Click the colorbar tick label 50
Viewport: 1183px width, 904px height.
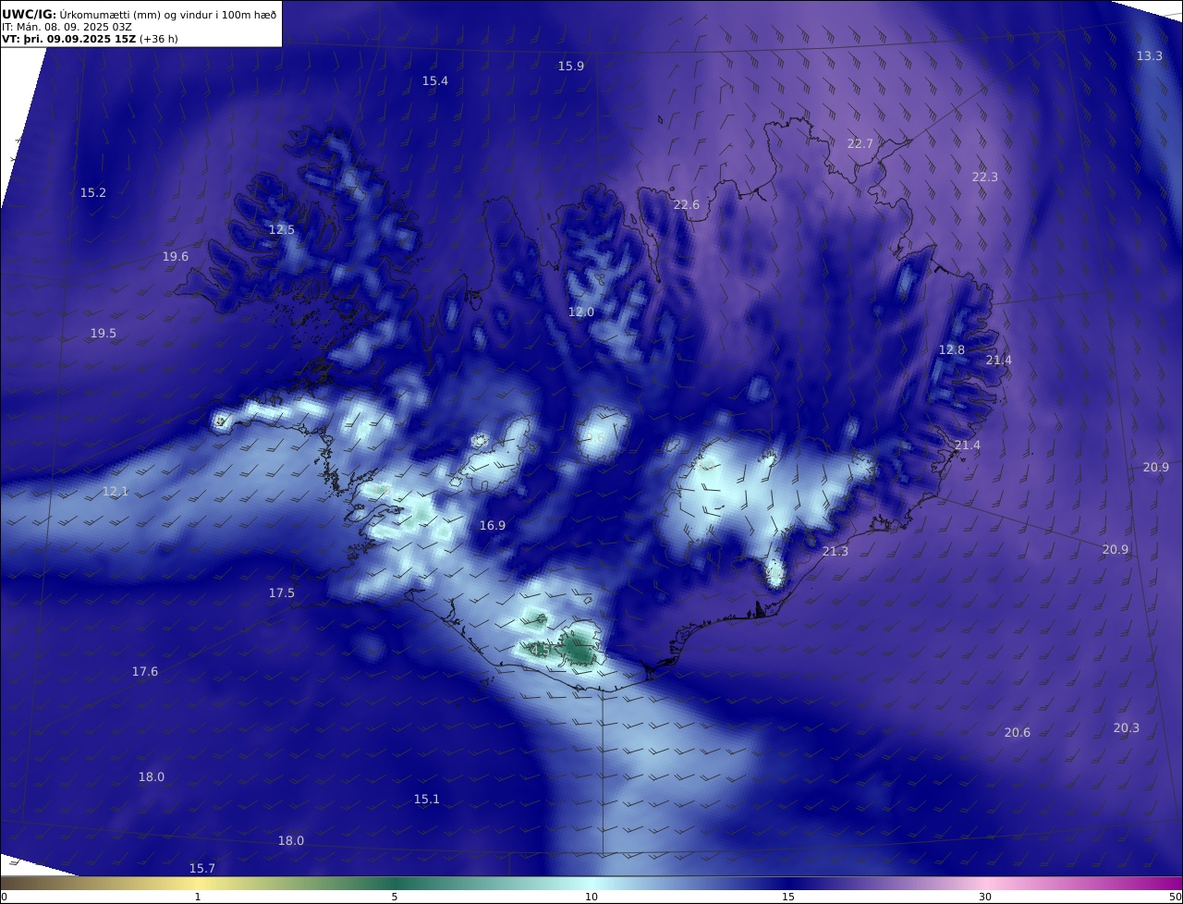click(x=1176, y=897)
